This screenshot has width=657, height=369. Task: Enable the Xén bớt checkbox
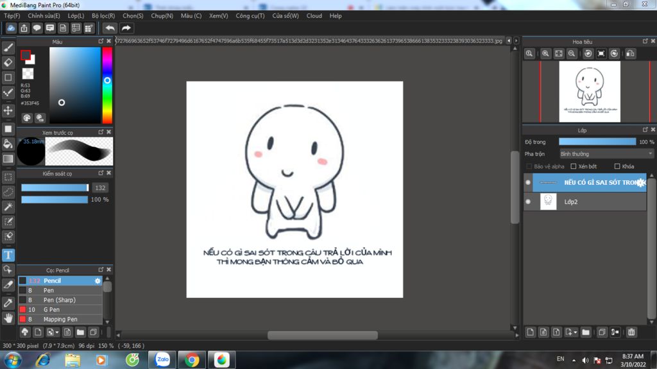pyautogui.click(x=574, y=166)
